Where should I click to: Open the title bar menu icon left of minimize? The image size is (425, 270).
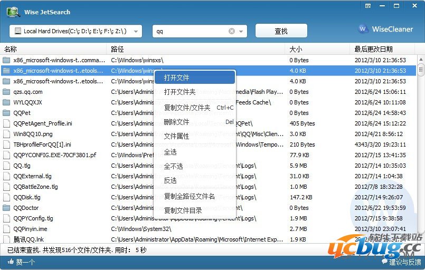coord(368,6)
